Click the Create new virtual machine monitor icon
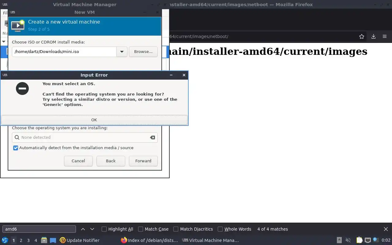This screenshot has height=245, width=392. pos(18,26)
